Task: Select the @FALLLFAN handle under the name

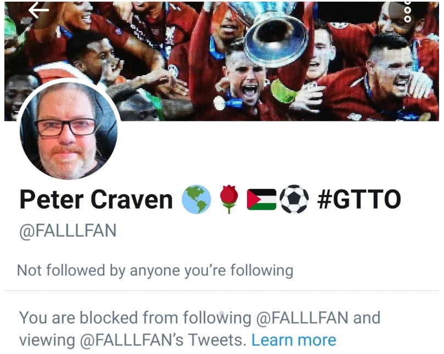Action: click(68, 231)
